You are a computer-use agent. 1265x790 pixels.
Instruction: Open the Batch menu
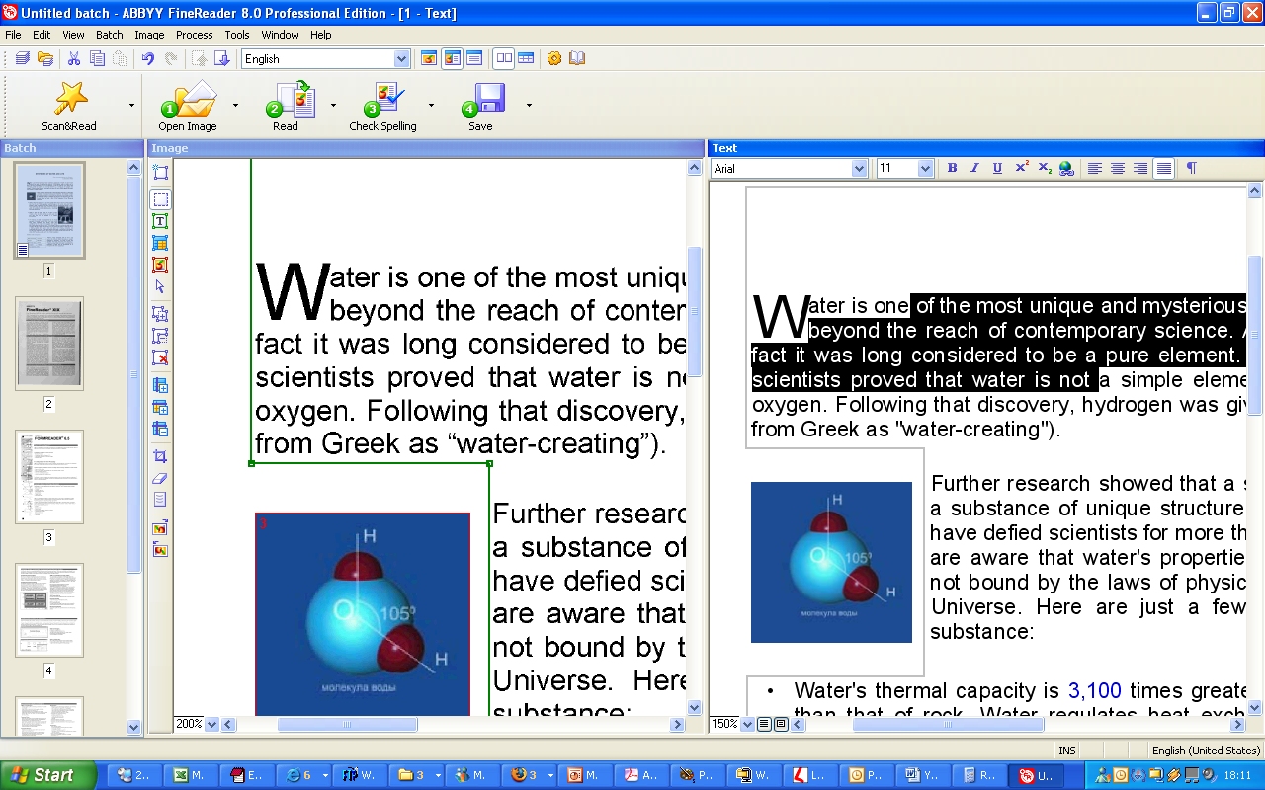tap(110, 35)
